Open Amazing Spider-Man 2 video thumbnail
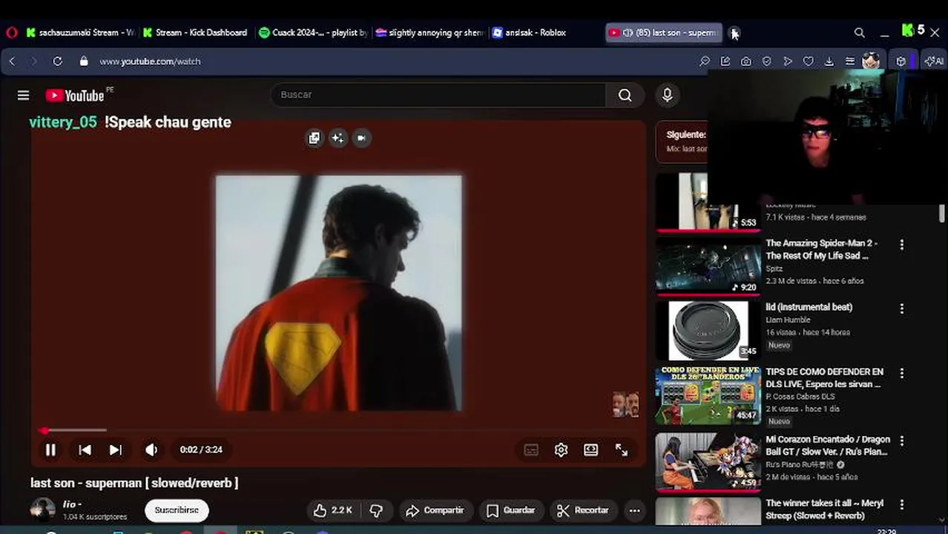 click(708, 266)
